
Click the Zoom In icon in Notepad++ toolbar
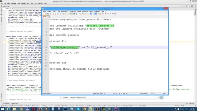pos(80,14)
